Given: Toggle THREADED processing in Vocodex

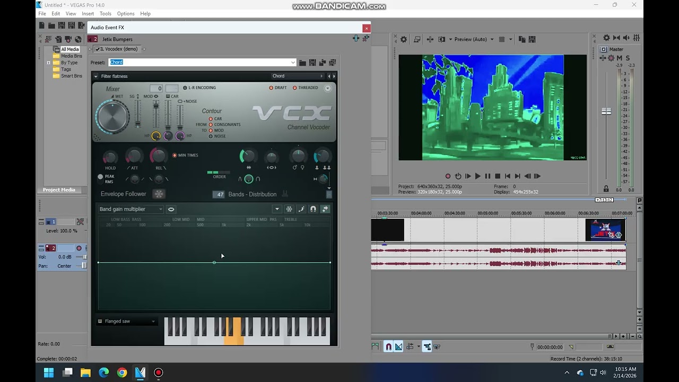Looking at the screenshot, I should pos(295,88).
